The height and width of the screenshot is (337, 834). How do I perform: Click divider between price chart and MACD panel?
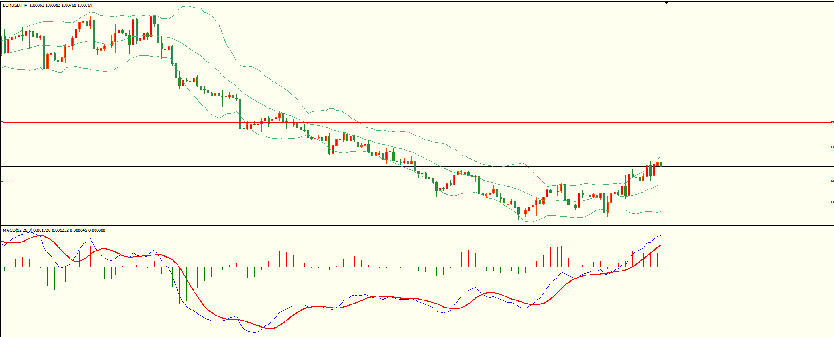point(417,226)
